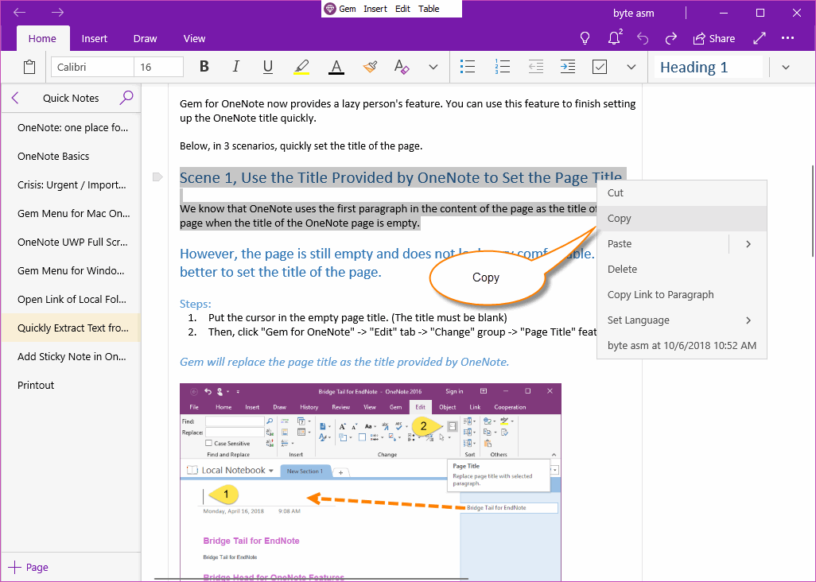Viewport: 816px width, 582px height.
Task: Toggle underline formatting
Action: [267, 67]
